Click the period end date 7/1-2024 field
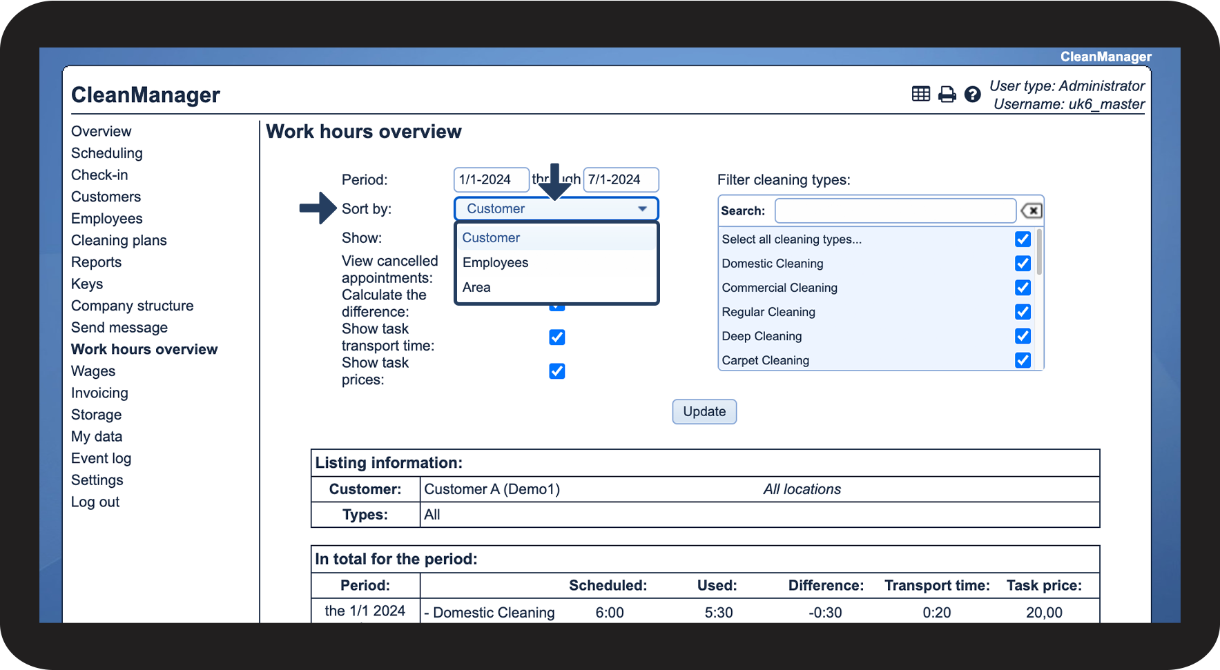 [620, 180]
